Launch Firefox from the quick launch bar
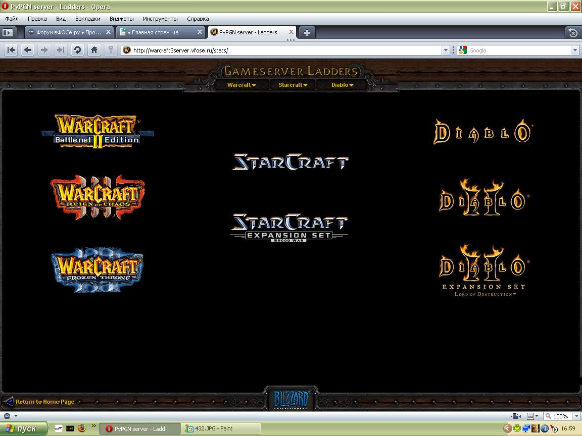582x436 pixels. point(81,428)
